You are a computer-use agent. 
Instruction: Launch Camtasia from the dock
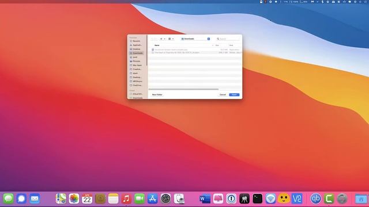(329, 199)
